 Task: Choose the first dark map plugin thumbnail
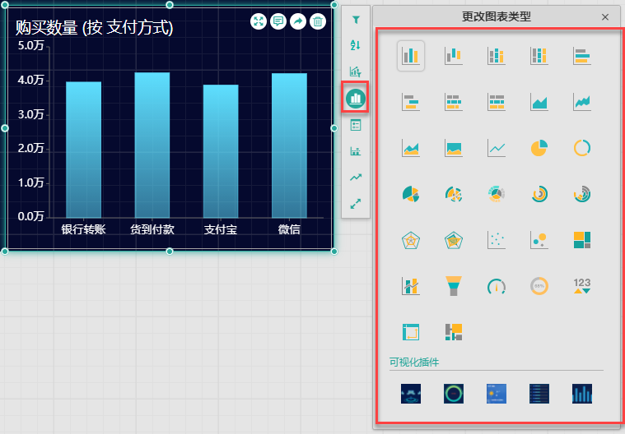(411, 394)
